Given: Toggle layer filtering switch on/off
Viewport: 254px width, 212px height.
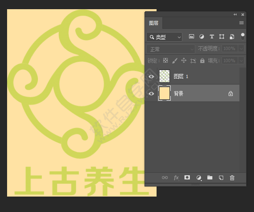Looking at the screenshot, I should [242, 37].
